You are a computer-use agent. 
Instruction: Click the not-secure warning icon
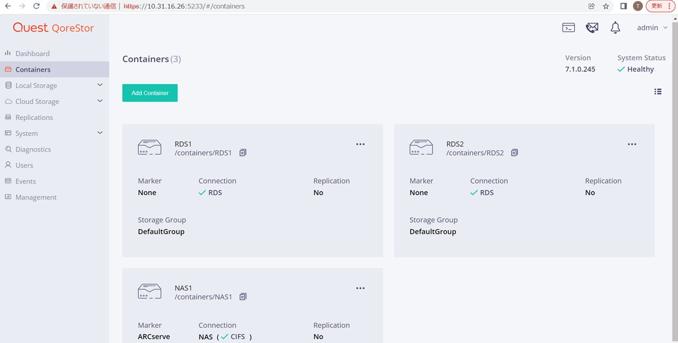pos(54,6)
